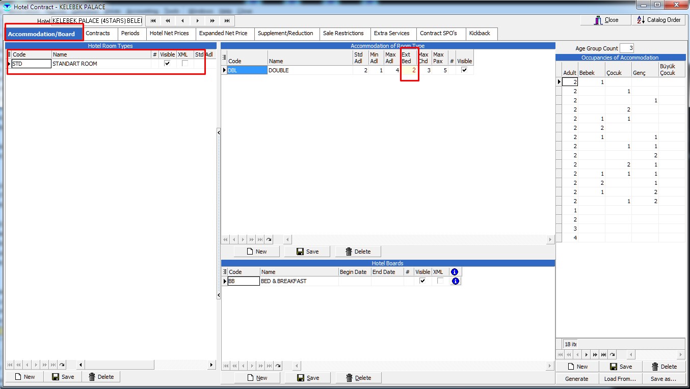The height and width of the screenshot is (389, 690).
Task: Click refresh icon in Hotel Boards navigator
Action: click(x=278, y=366)
